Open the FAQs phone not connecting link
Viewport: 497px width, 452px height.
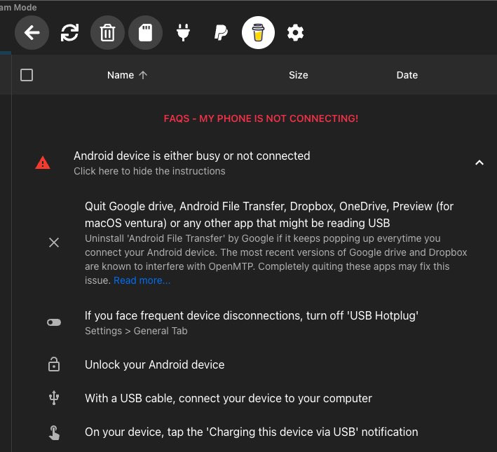coord(261,118)
